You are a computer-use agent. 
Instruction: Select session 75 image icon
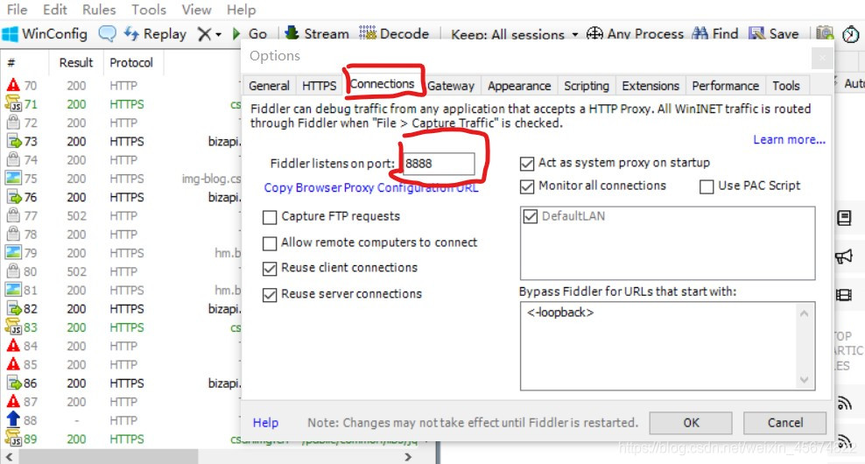tap(13, 179)
